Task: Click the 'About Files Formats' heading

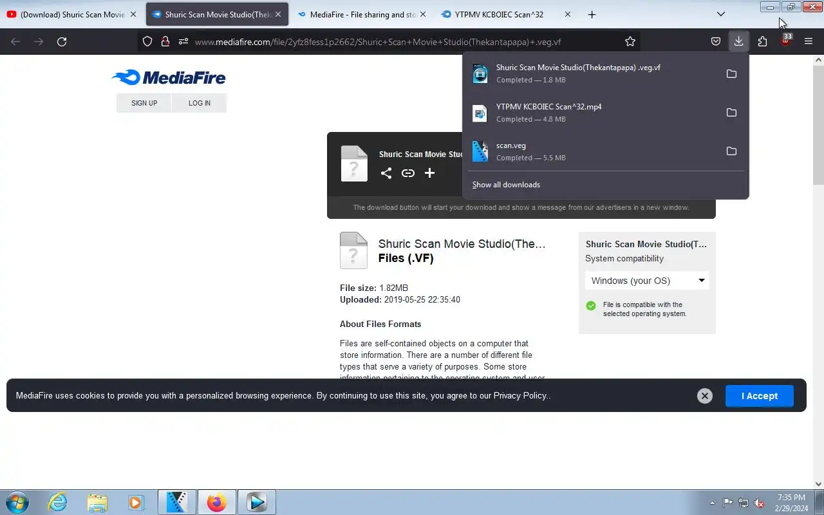Action: point(380,324)
